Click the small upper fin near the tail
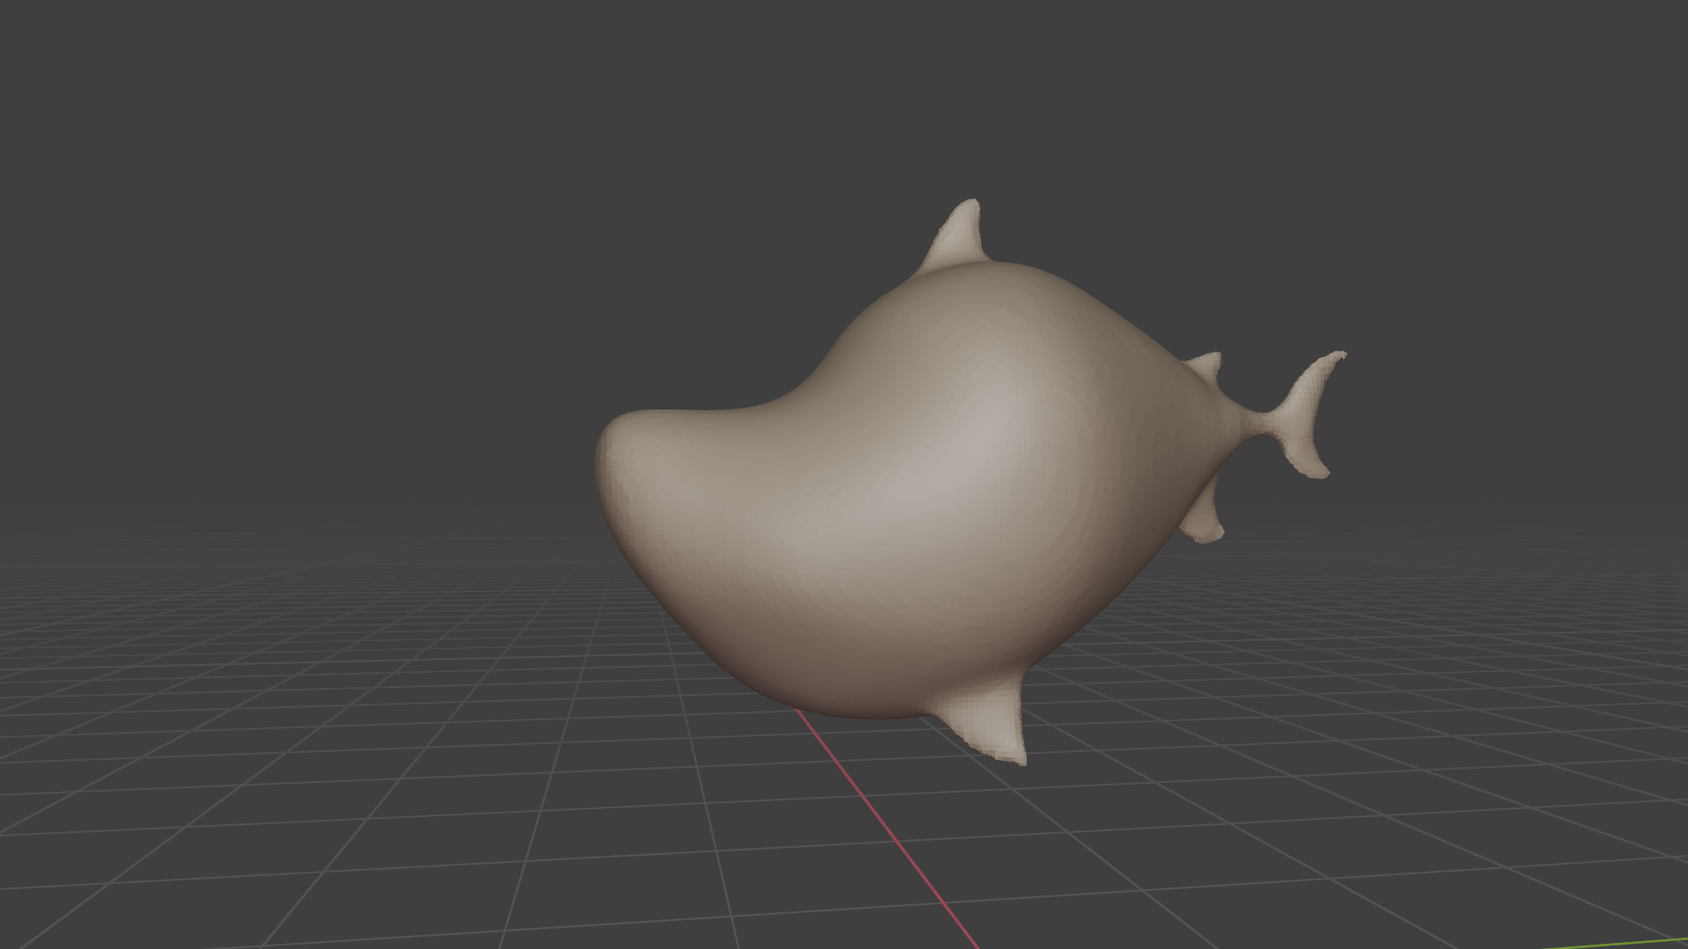The width and height of the screenshot is (1688, 949). coord(1204,366)
